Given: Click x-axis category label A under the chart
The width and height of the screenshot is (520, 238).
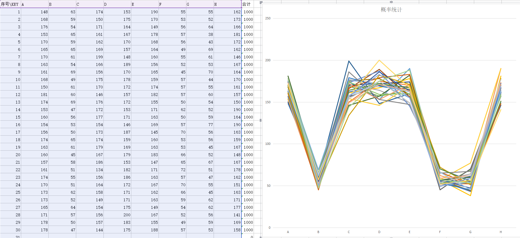Looking at the screenshot, I should click(x=288, y=232).
